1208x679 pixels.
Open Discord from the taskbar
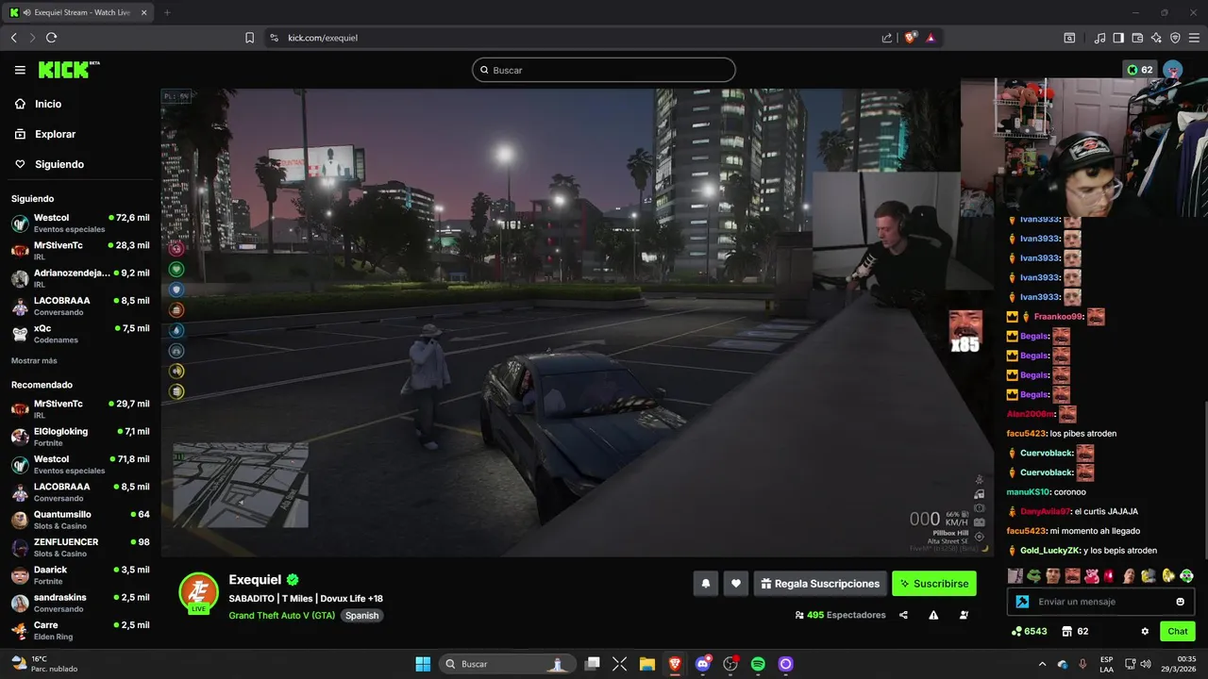[702, 664]
